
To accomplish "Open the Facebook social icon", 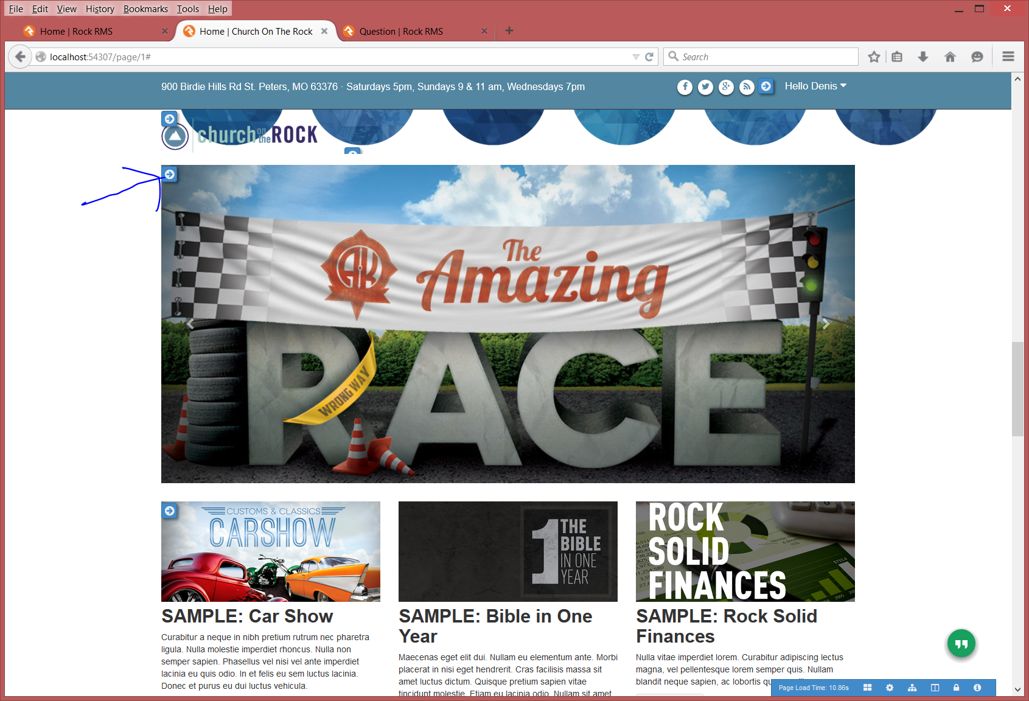I will 685,87.
